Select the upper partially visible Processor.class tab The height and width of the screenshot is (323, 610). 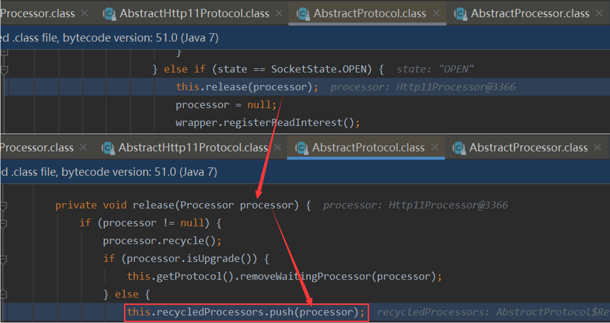[37, 14]
